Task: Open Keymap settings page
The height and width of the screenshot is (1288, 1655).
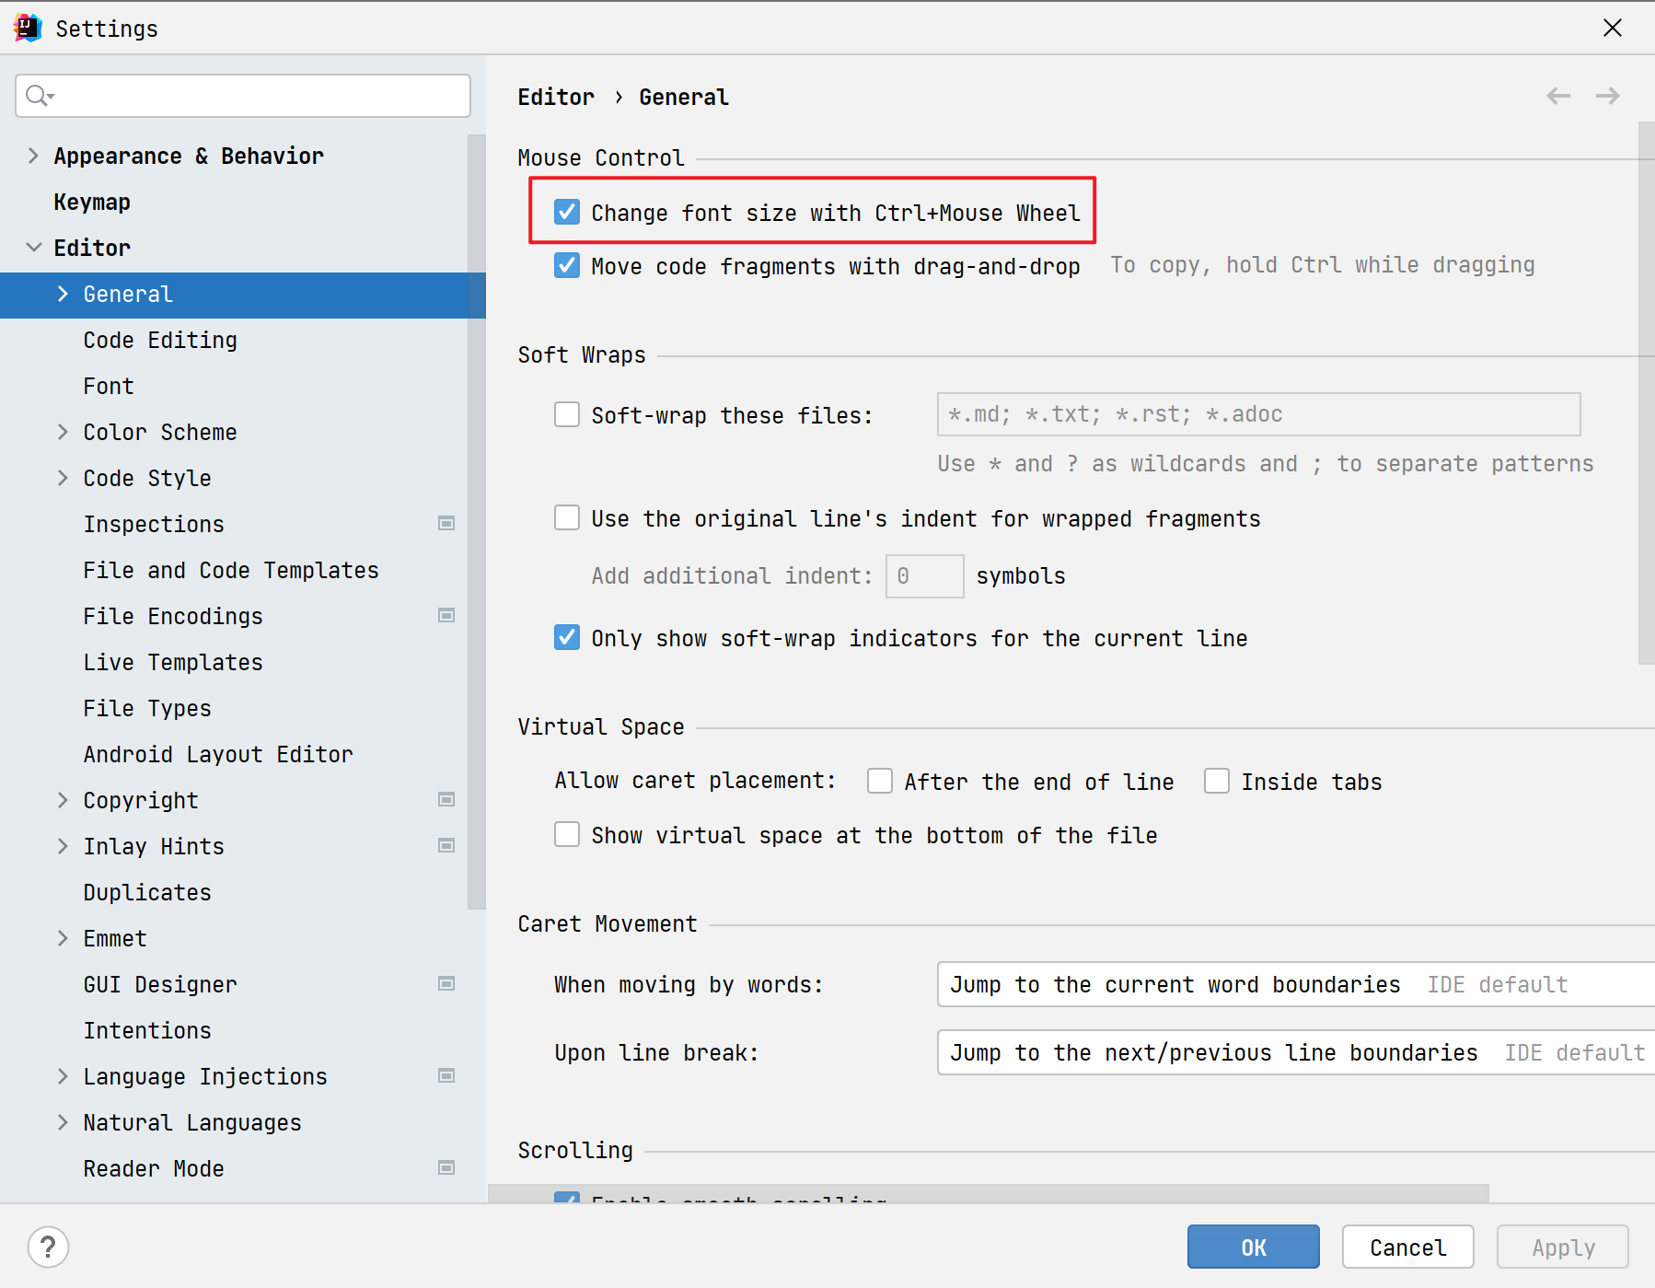Action: coord(92,202)
